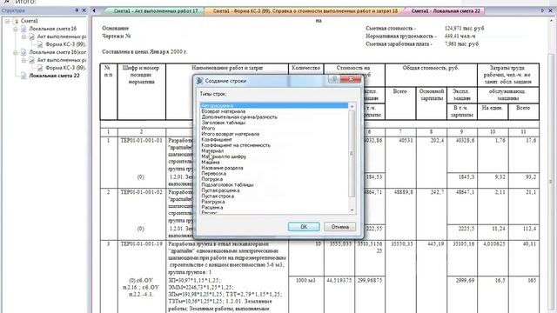The width and height of the screenshot is (557, 313).
Task: Click "Наименование работ и затрат" header
Action: click(x=227, y=68)
